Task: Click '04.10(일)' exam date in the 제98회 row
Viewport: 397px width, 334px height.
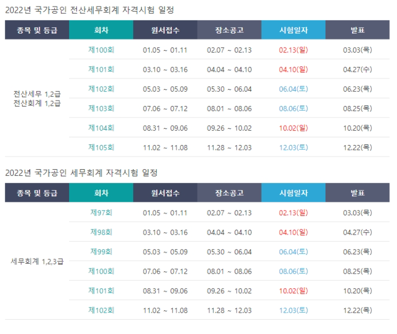Action: [293, 232]
